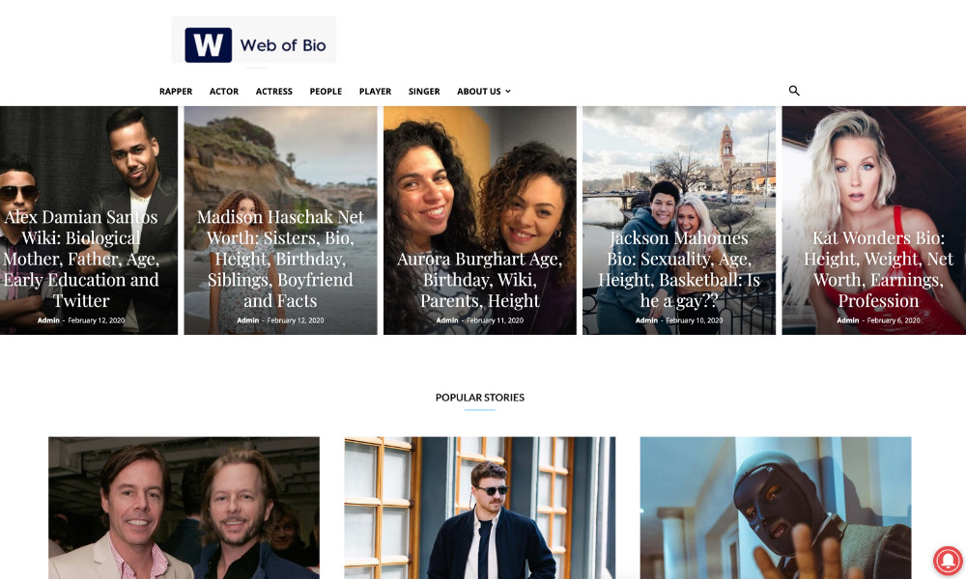Select the Actor menu item

[224, 92]
